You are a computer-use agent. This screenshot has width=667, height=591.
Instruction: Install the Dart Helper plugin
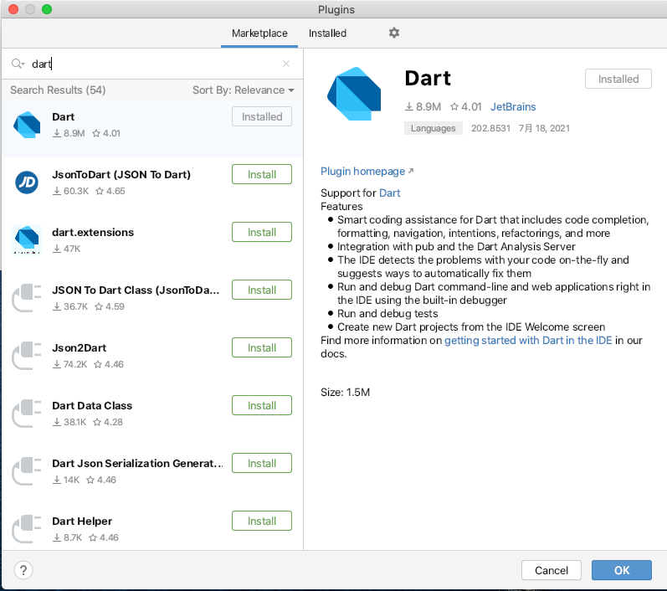pos(261,521)
